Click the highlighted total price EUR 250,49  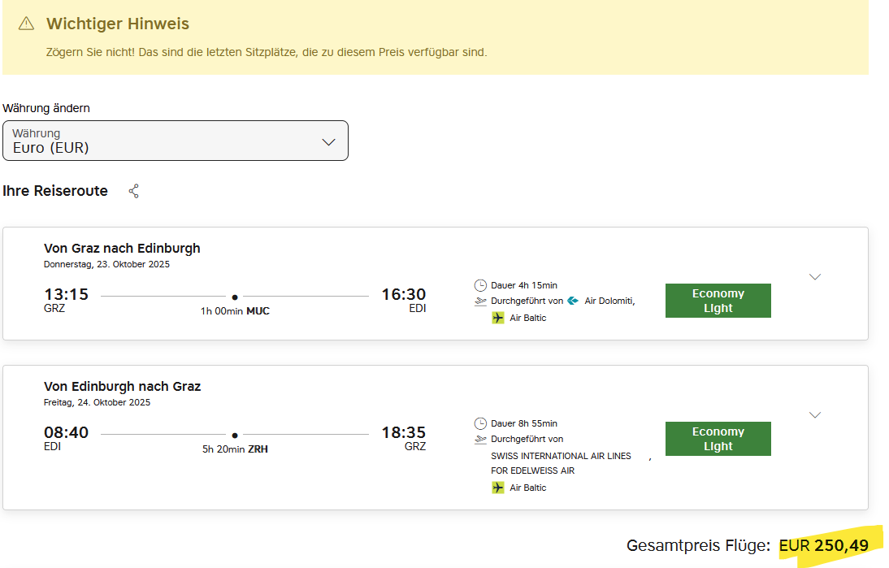tap(824, 546)
